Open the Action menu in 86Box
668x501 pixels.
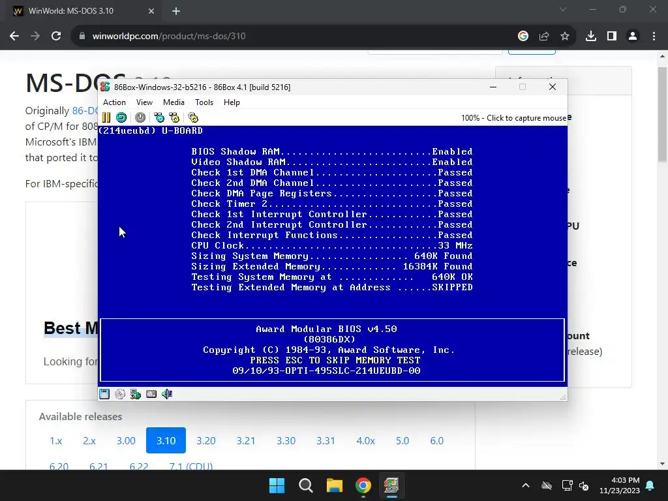[x=114, y=102]
